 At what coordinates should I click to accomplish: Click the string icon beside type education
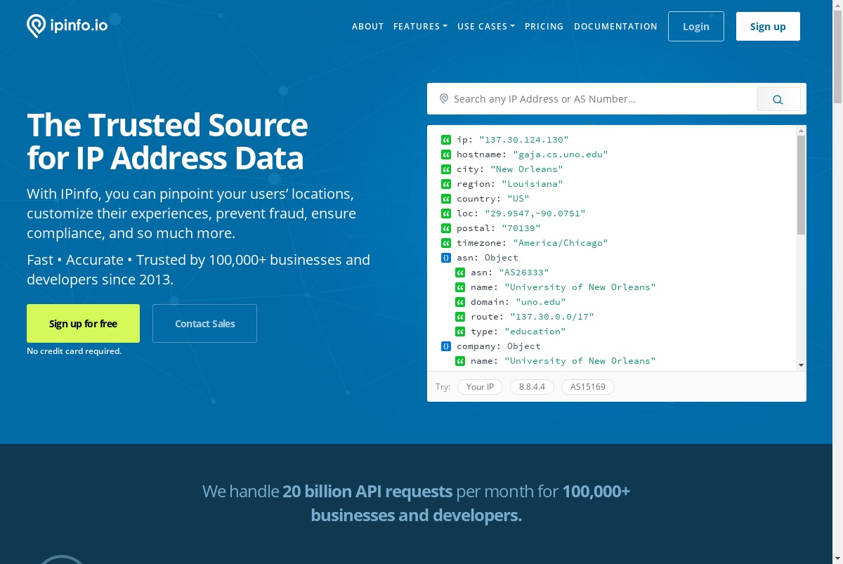[x=460, y=332]
